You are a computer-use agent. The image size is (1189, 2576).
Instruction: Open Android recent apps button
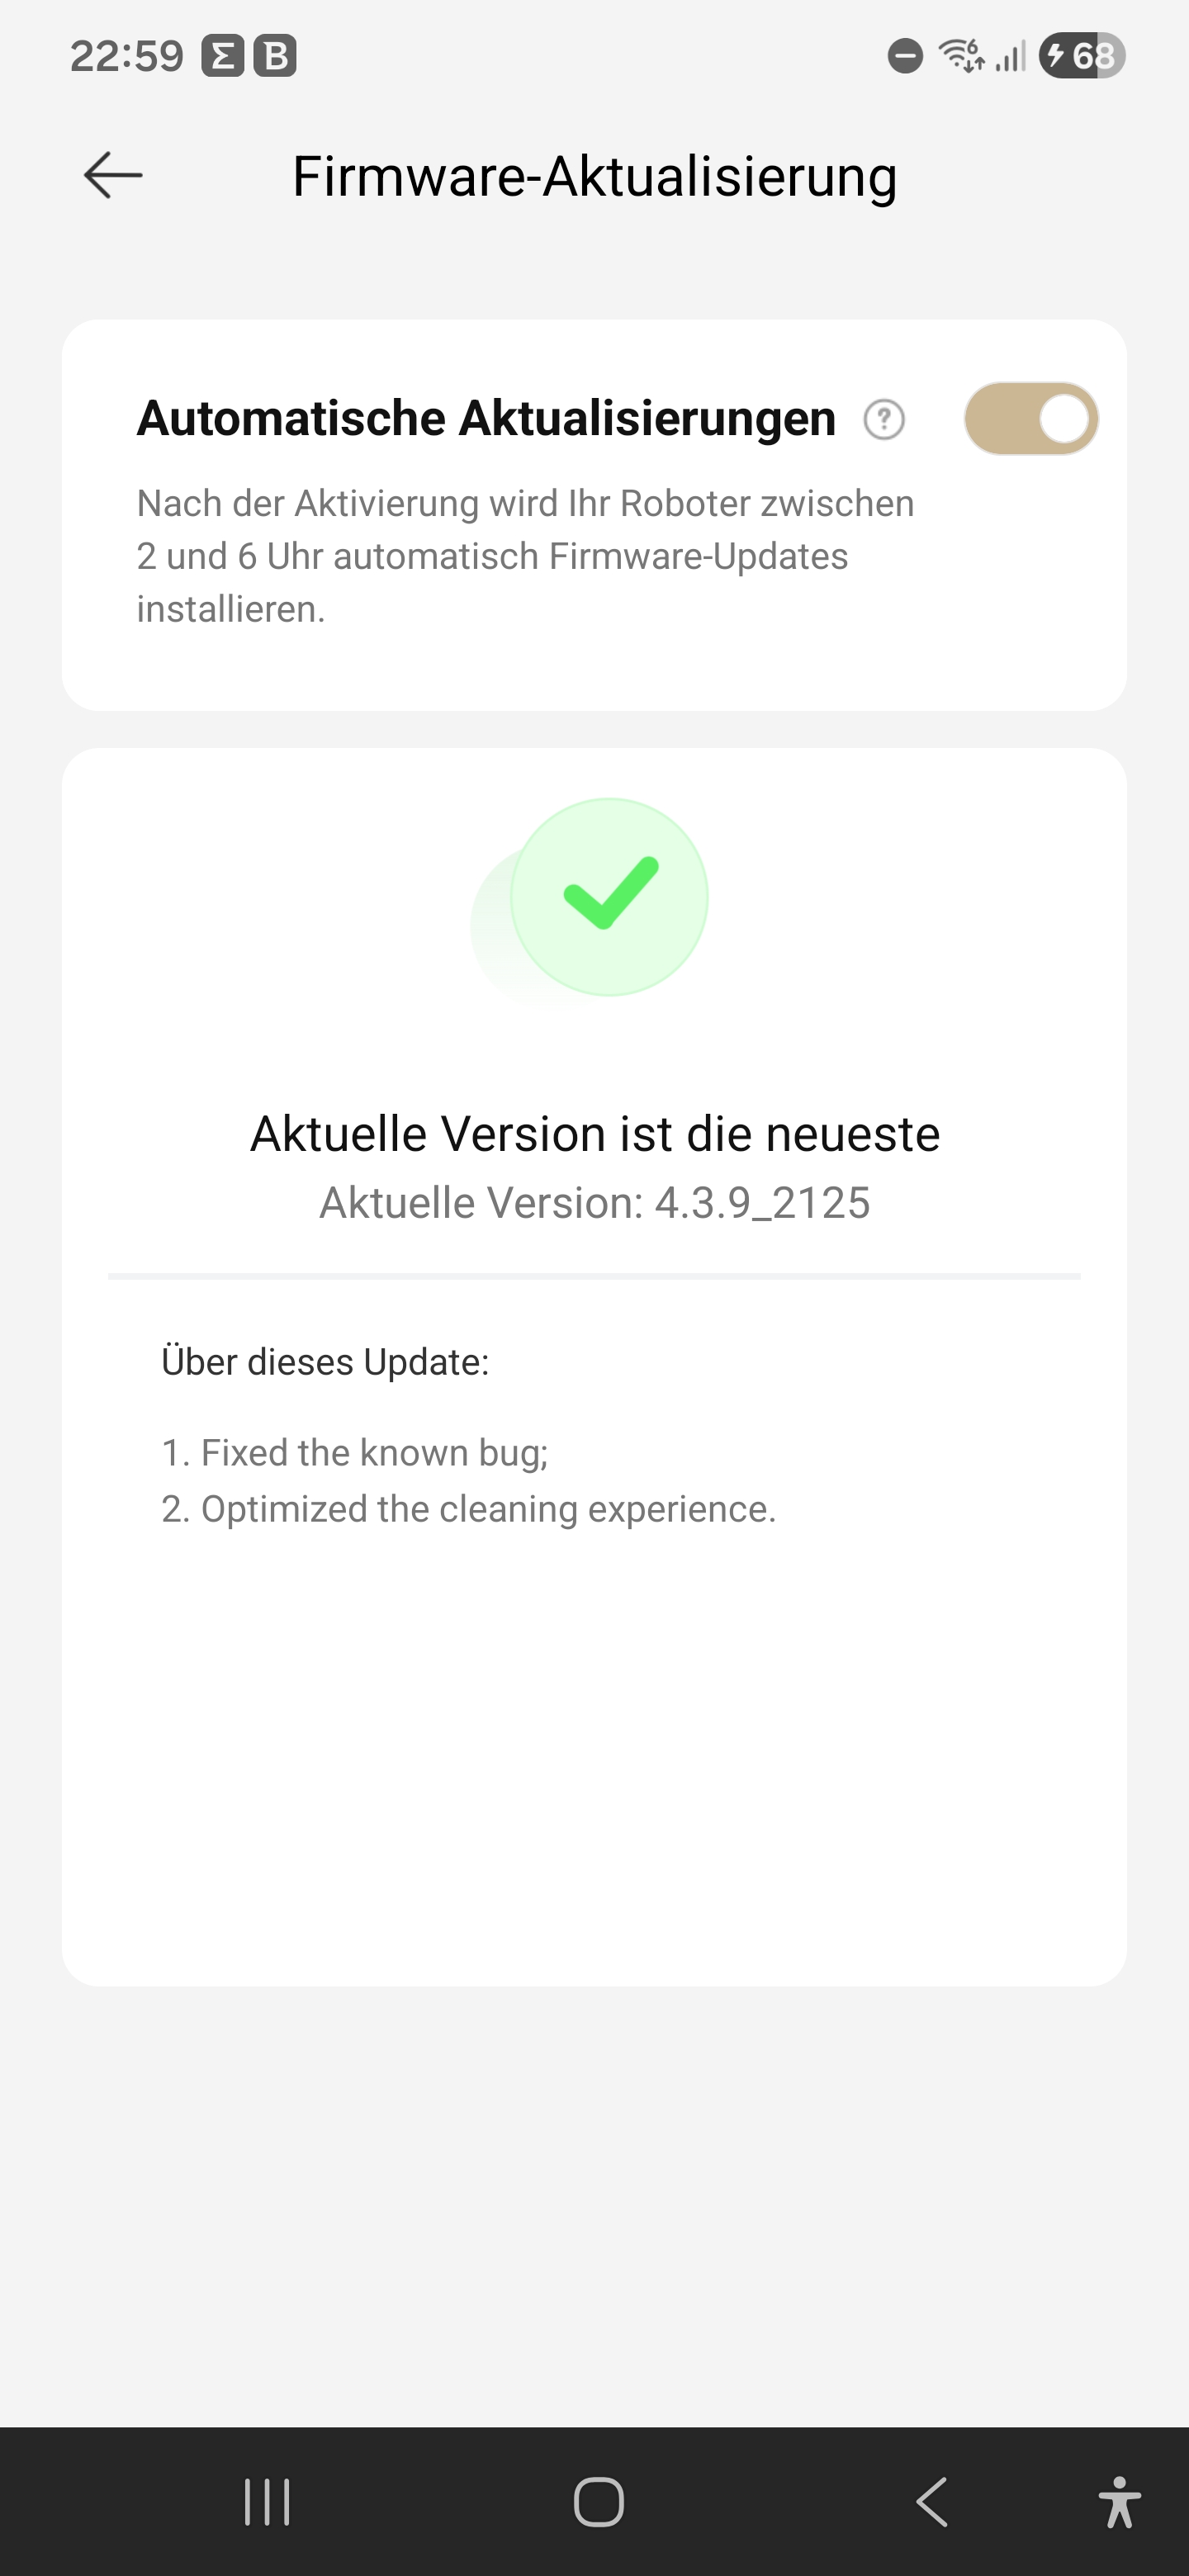coord(267,2502)
